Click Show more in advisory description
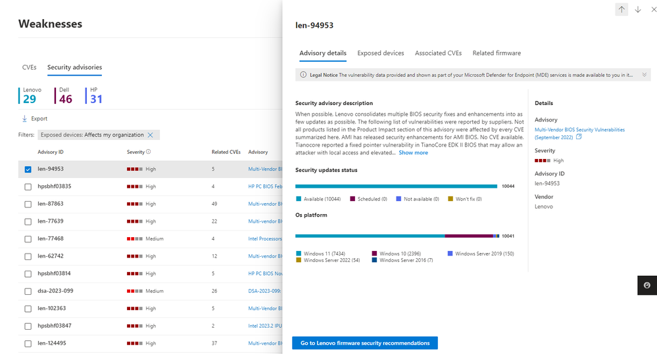Viewport: 657px width, 354px height. 413,153
